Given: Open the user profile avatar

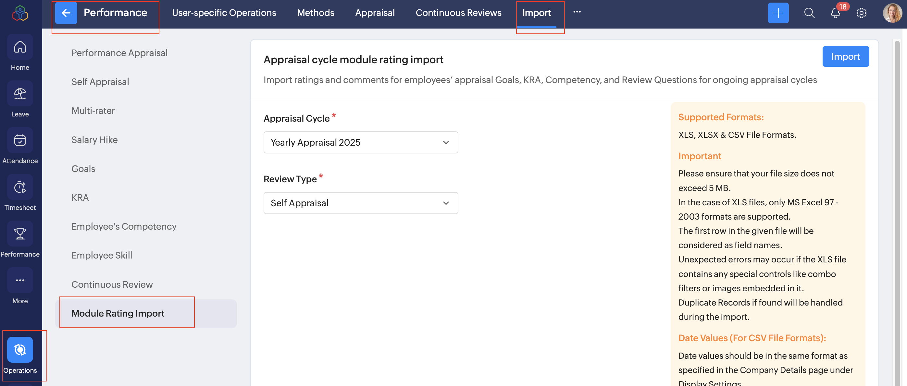Looking at the screenshot, I should click(x=891, y=13).
